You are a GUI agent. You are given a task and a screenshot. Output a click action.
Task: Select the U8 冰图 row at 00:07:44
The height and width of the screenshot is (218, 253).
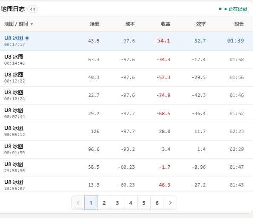[126, 113]
